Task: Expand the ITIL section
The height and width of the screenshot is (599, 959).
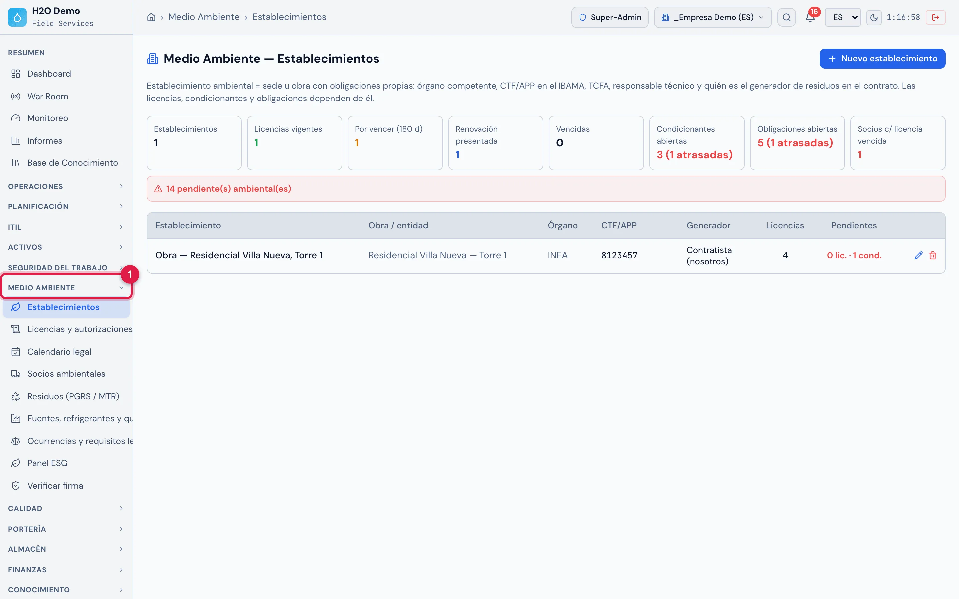Action: [x=66, y=227]
